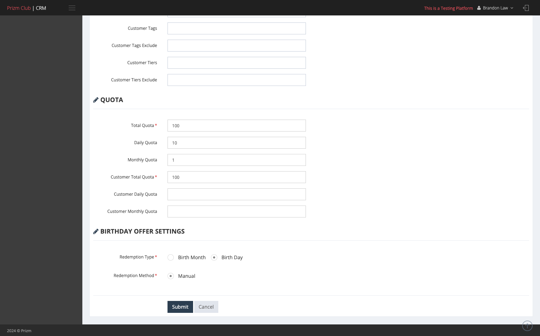This screenshot has height=336, width=540.
Task: Click the user profile icon beside Brandon Law
Action: (479, 8)
